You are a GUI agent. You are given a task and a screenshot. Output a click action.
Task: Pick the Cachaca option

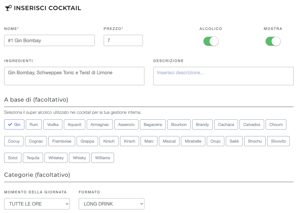[x=226, y=124]
